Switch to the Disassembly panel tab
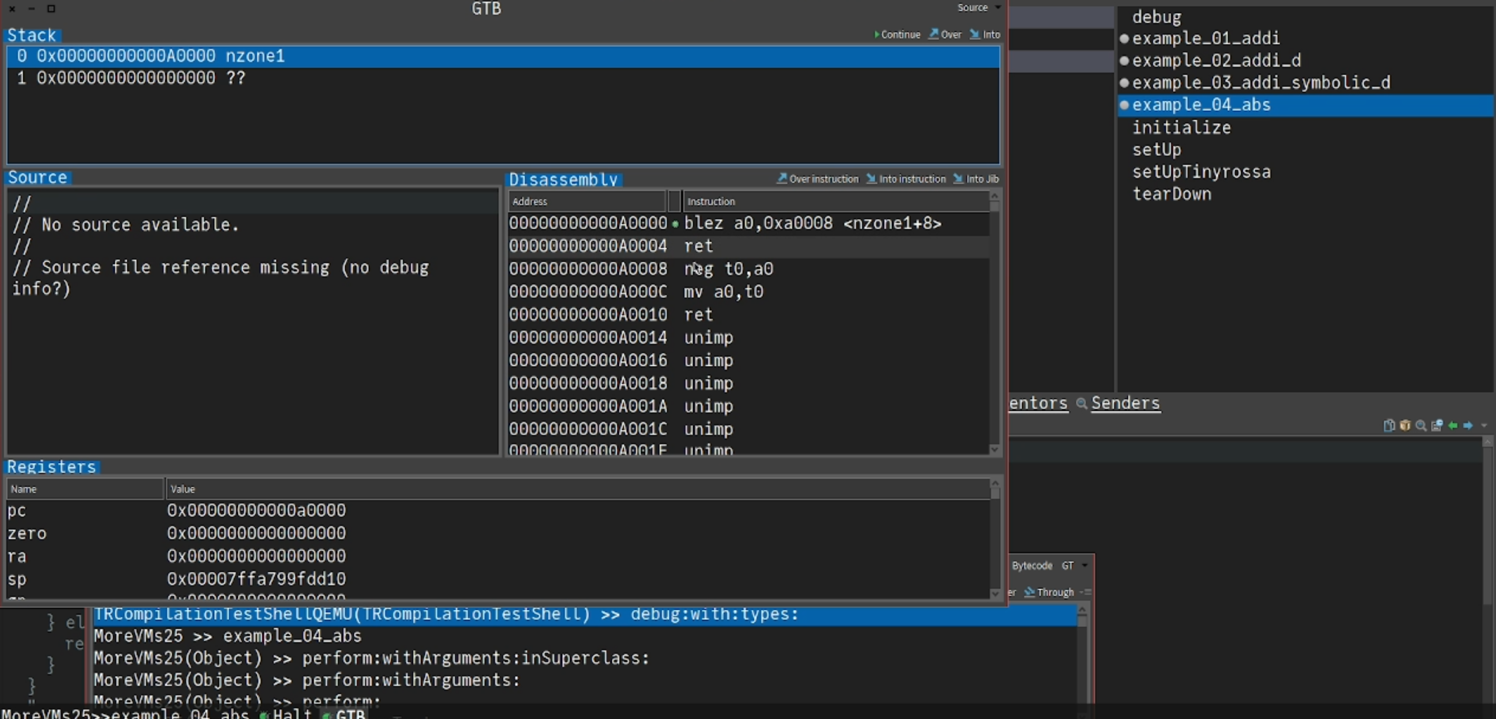 (564, 179)
